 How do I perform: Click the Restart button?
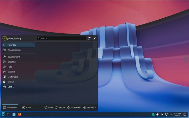click(x=60, y=107)
